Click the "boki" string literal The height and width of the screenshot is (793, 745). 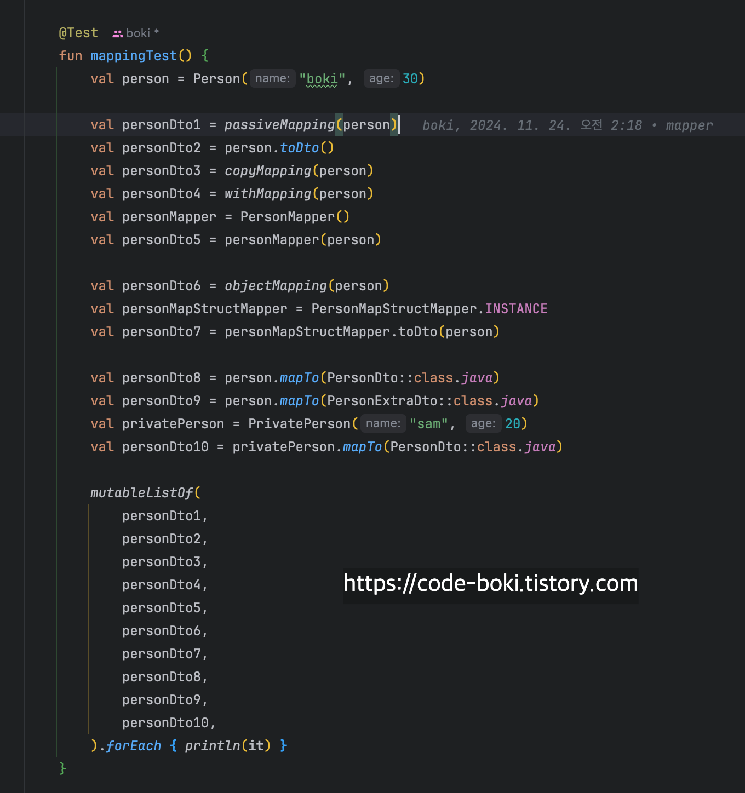(322, 79)
